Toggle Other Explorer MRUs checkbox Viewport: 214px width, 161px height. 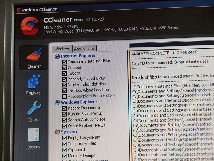tap(65, 126)
